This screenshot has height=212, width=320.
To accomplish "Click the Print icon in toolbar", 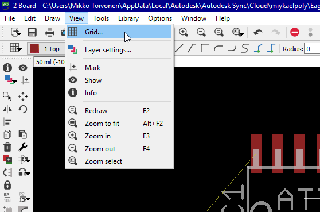I will (x=50, y=32).
